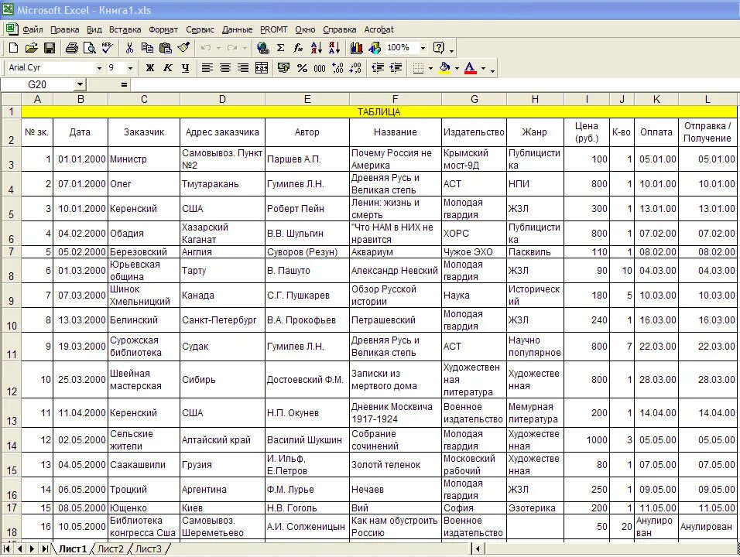740x557 pixels.
Task: Select the yellow ТАБЛИЦА title cell
Action: pyautogui.click(x=379, y=111)
